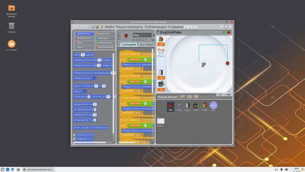Image resolution: width=305 pixels, height=172 pixels.
Task: Click the sprite name field 'Bug'
Action: point(142,35)
